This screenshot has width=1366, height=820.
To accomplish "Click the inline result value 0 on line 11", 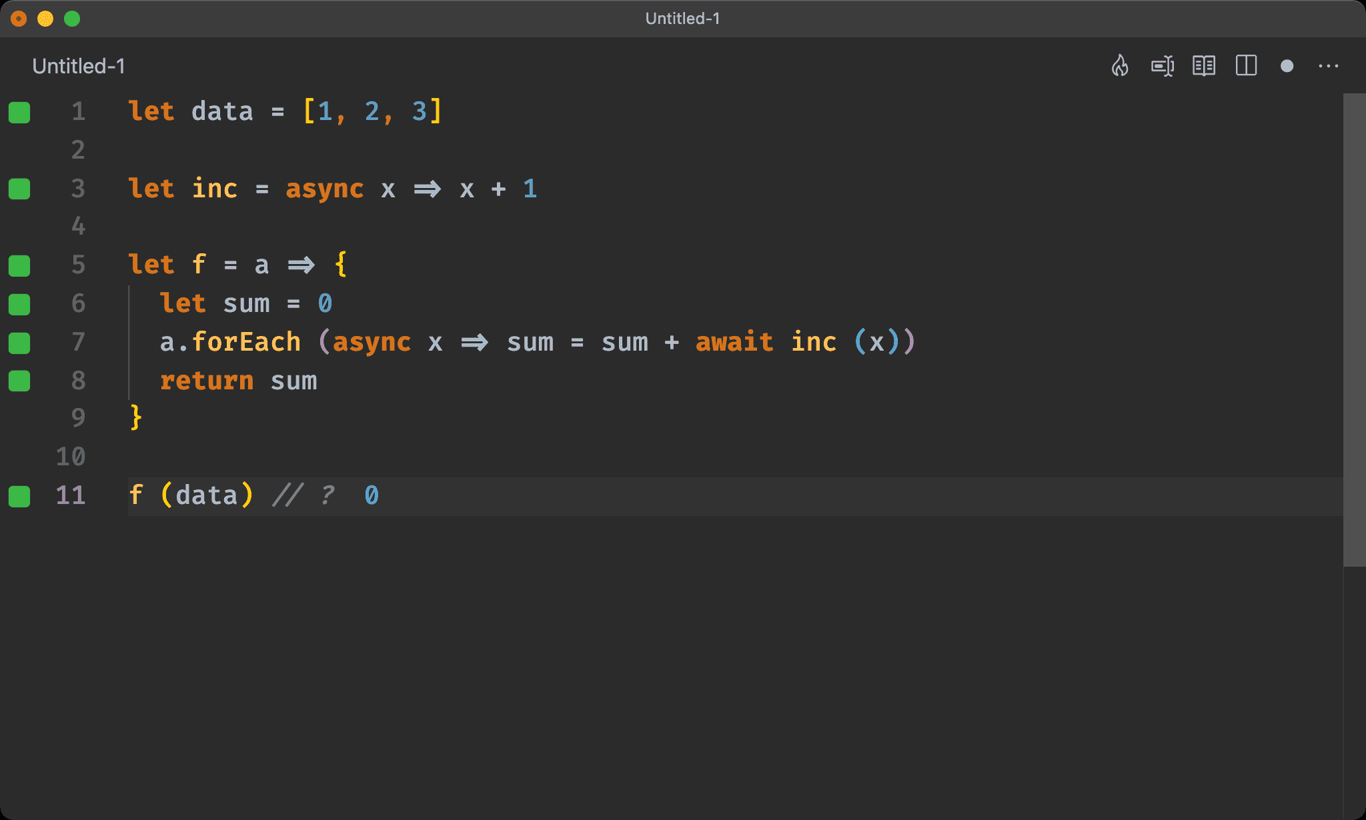I will (x=372, y=495).
